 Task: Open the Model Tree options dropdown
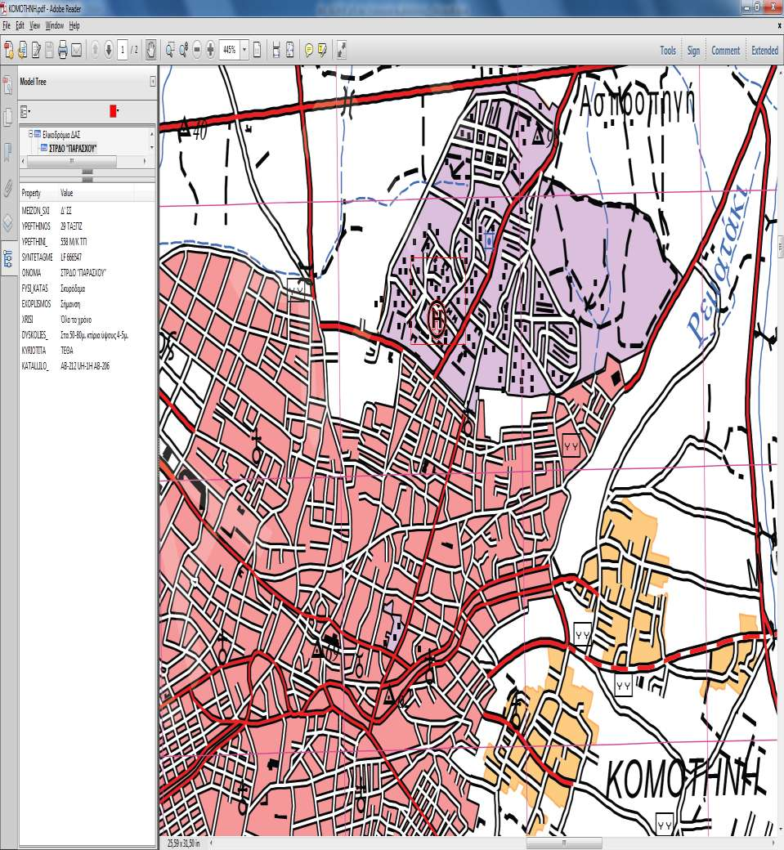click(x=25, y=112)
